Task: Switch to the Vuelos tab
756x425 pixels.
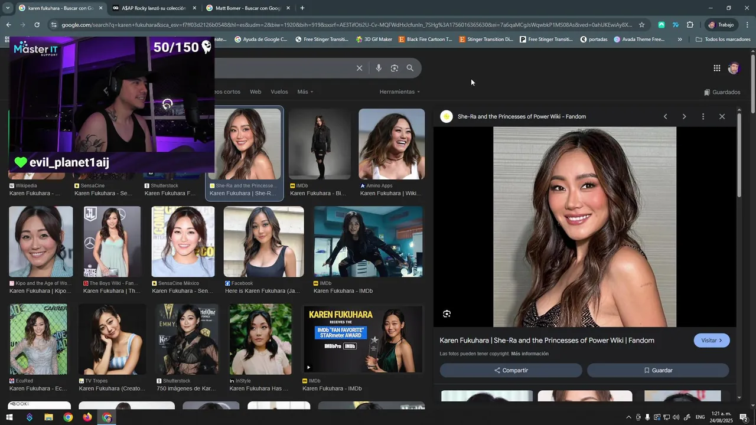Action: tap(279, 92)
